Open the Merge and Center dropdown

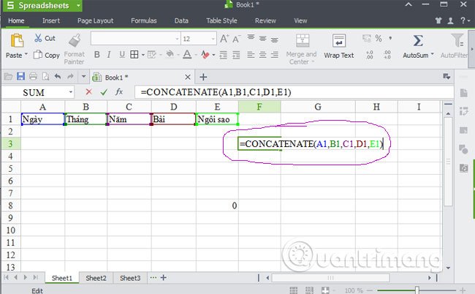pyautogui.click(x=313, y=62)
